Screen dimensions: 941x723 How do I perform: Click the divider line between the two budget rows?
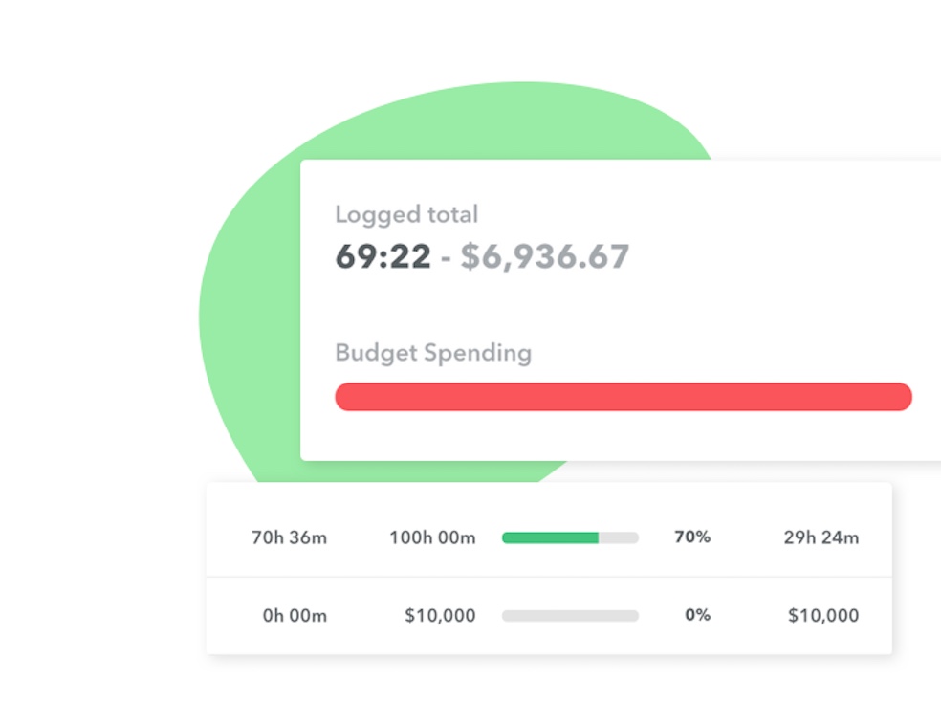pyautogui.click(x=549, y=577)
